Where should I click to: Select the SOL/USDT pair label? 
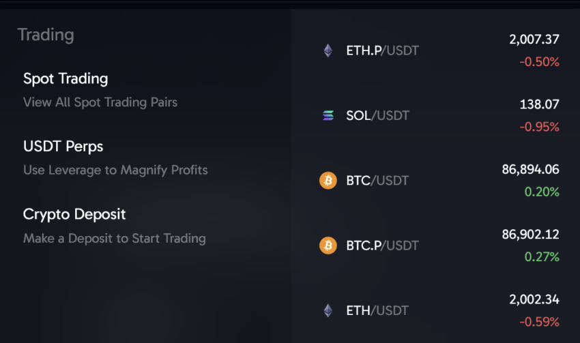click(x=377, y=116)
